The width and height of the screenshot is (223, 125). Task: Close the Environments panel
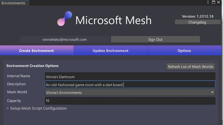coord(218,2)
